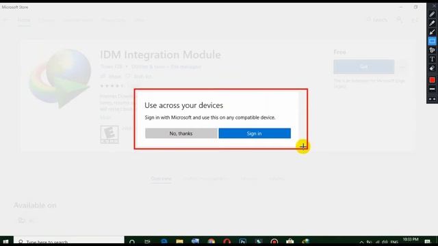This screenshot has height=246, width=438.
Task: Open Microsoft Edge from taskbar
Action: point(164,241)
